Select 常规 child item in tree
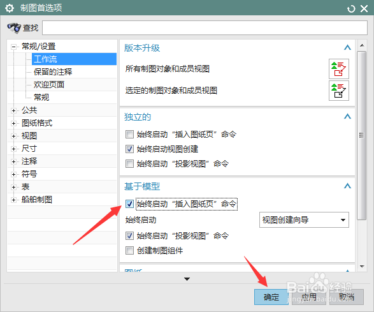The height and width of the screenshot is (312, 374). [41, 97]
